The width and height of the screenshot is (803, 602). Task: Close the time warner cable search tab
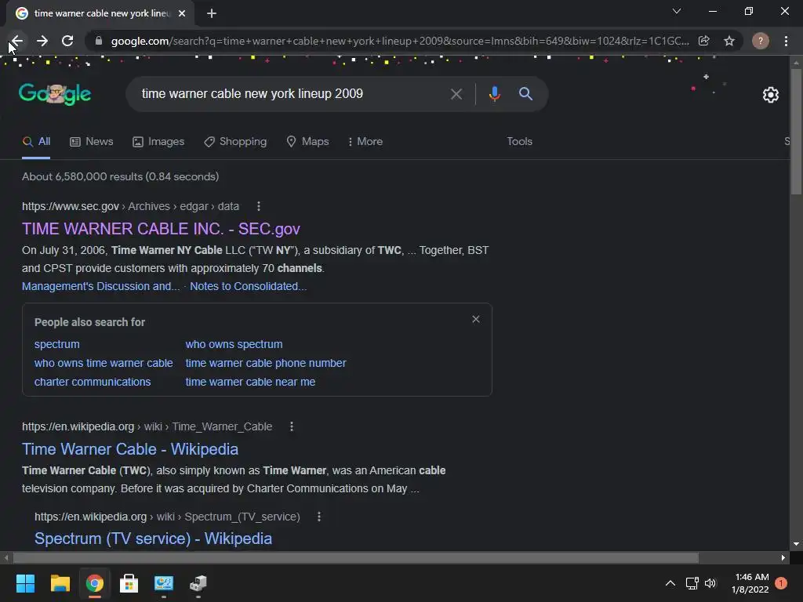[x=182, y=13]
